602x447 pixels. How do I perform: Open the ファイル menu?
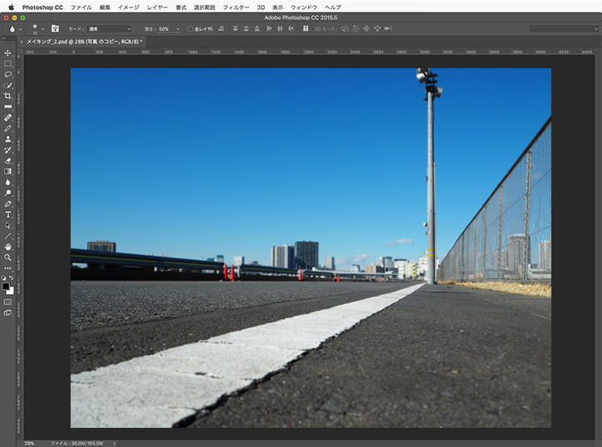pyautogui.click(x=81, y=7)
